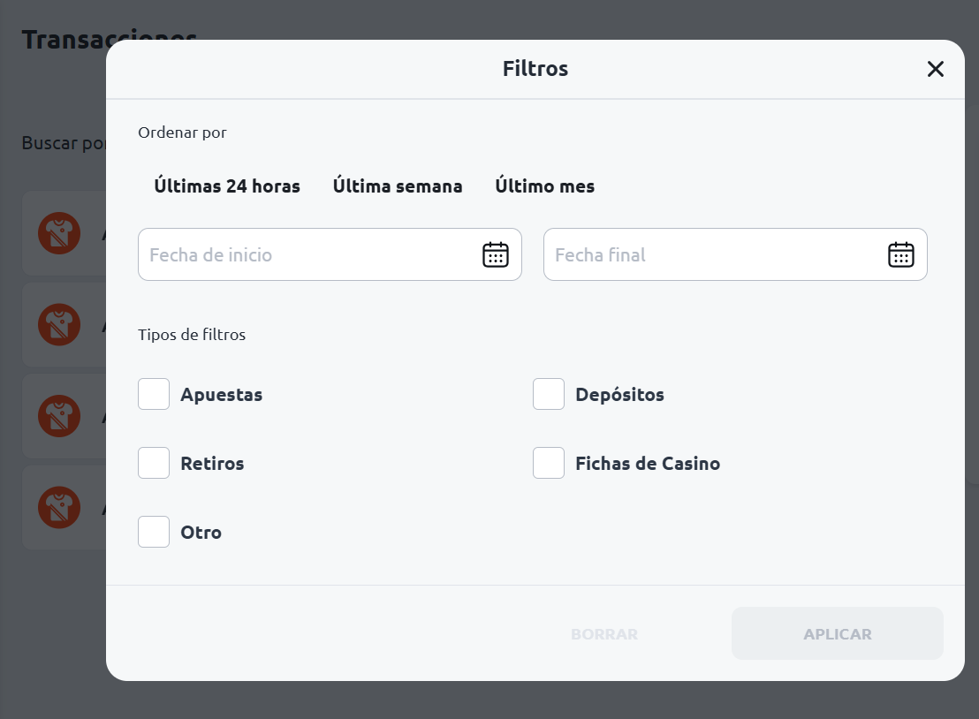Click the fourth jersey transaction icon
Viewport: 979px width, 719px height.
59,507
